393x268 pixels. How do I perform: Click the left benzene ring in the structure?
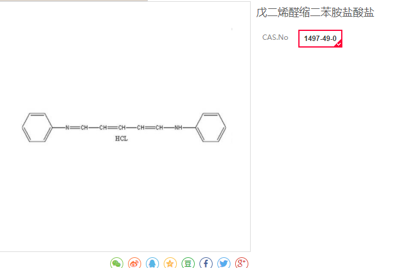(37, 128)
